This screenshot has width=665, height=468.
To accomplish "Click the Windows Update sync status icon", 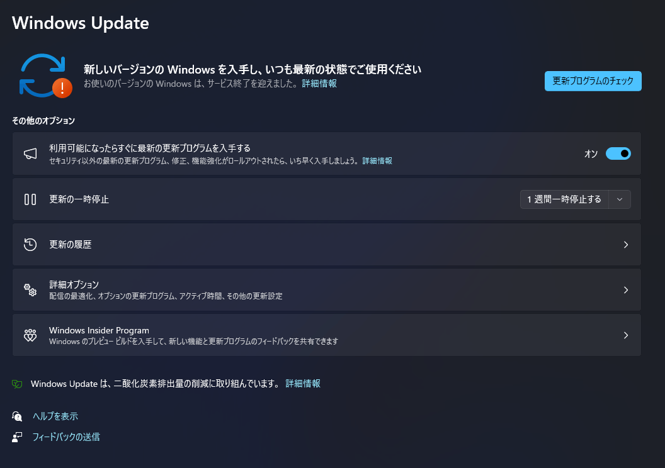I will click(45, 76).
